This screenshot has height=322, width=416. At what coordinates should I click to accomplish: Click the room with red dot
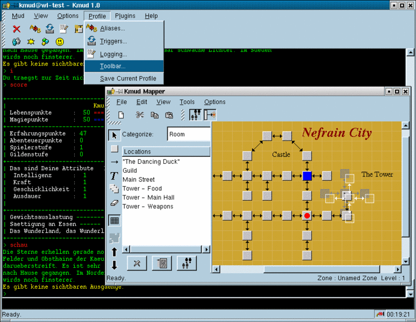pos(307,216)
